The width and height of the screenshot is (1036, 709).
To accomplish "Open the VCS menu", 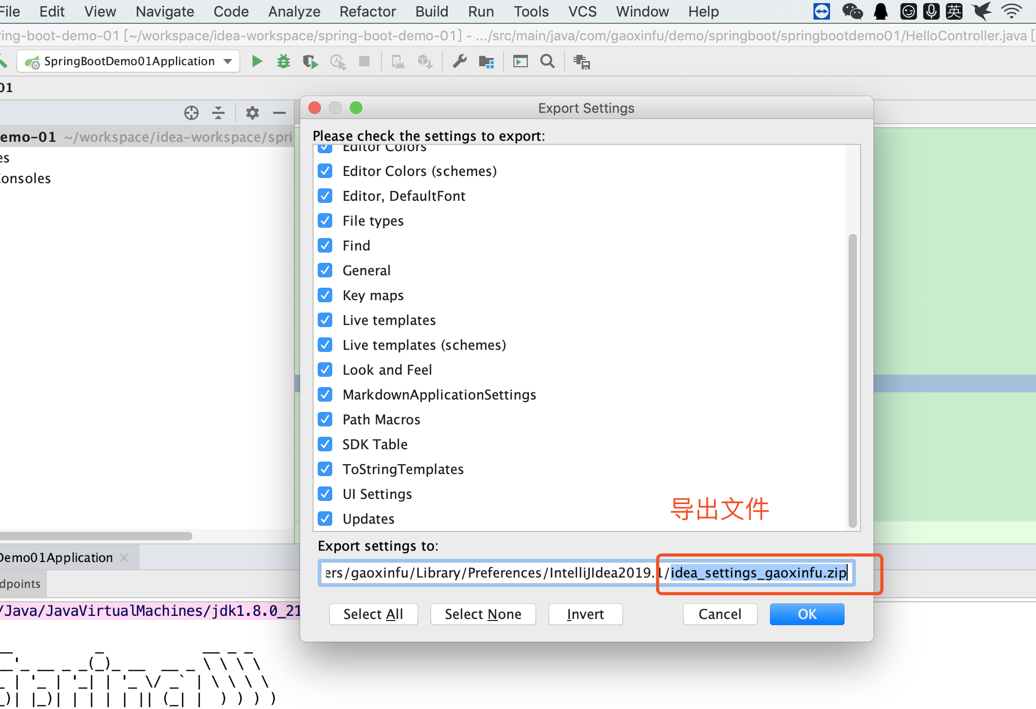I will point(582,11).
